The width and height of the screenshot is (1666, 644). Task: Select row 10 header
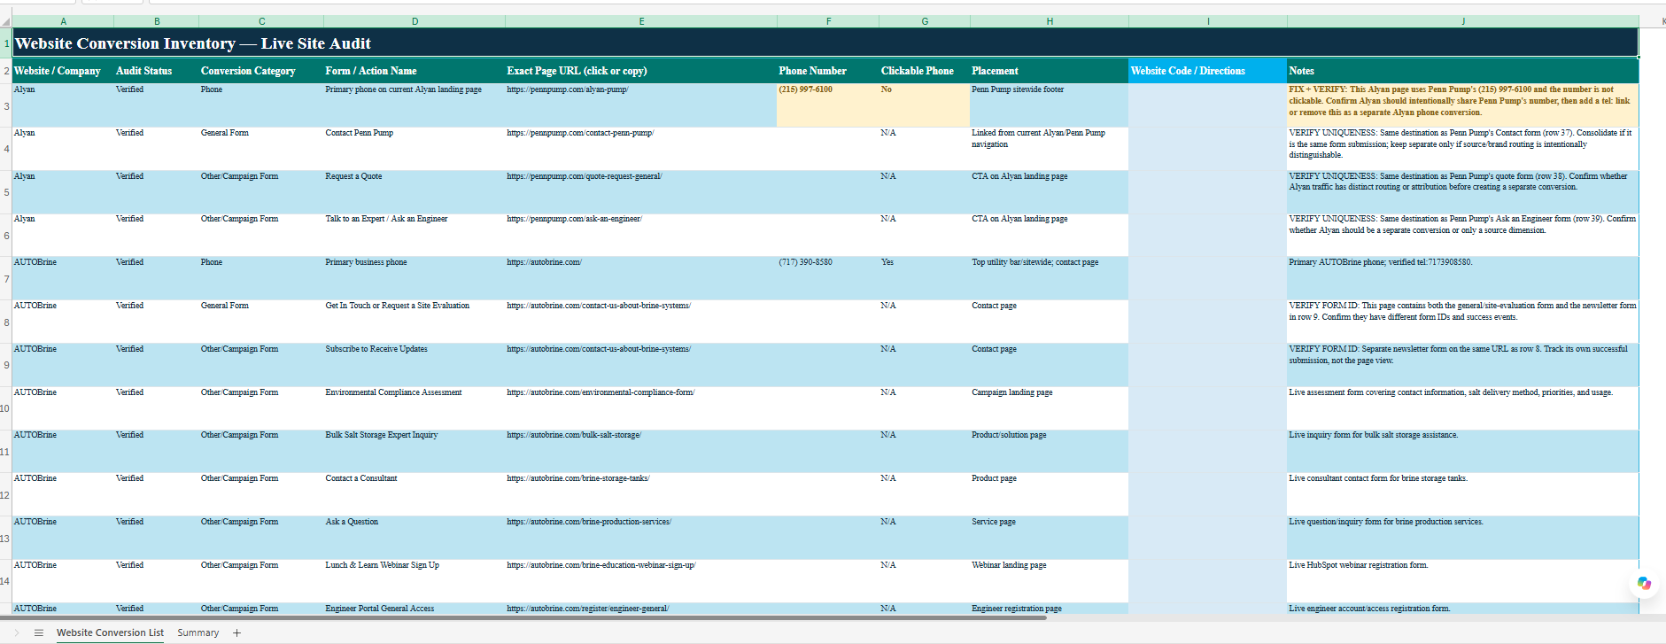pyautogui.click(x=6, y=408)
